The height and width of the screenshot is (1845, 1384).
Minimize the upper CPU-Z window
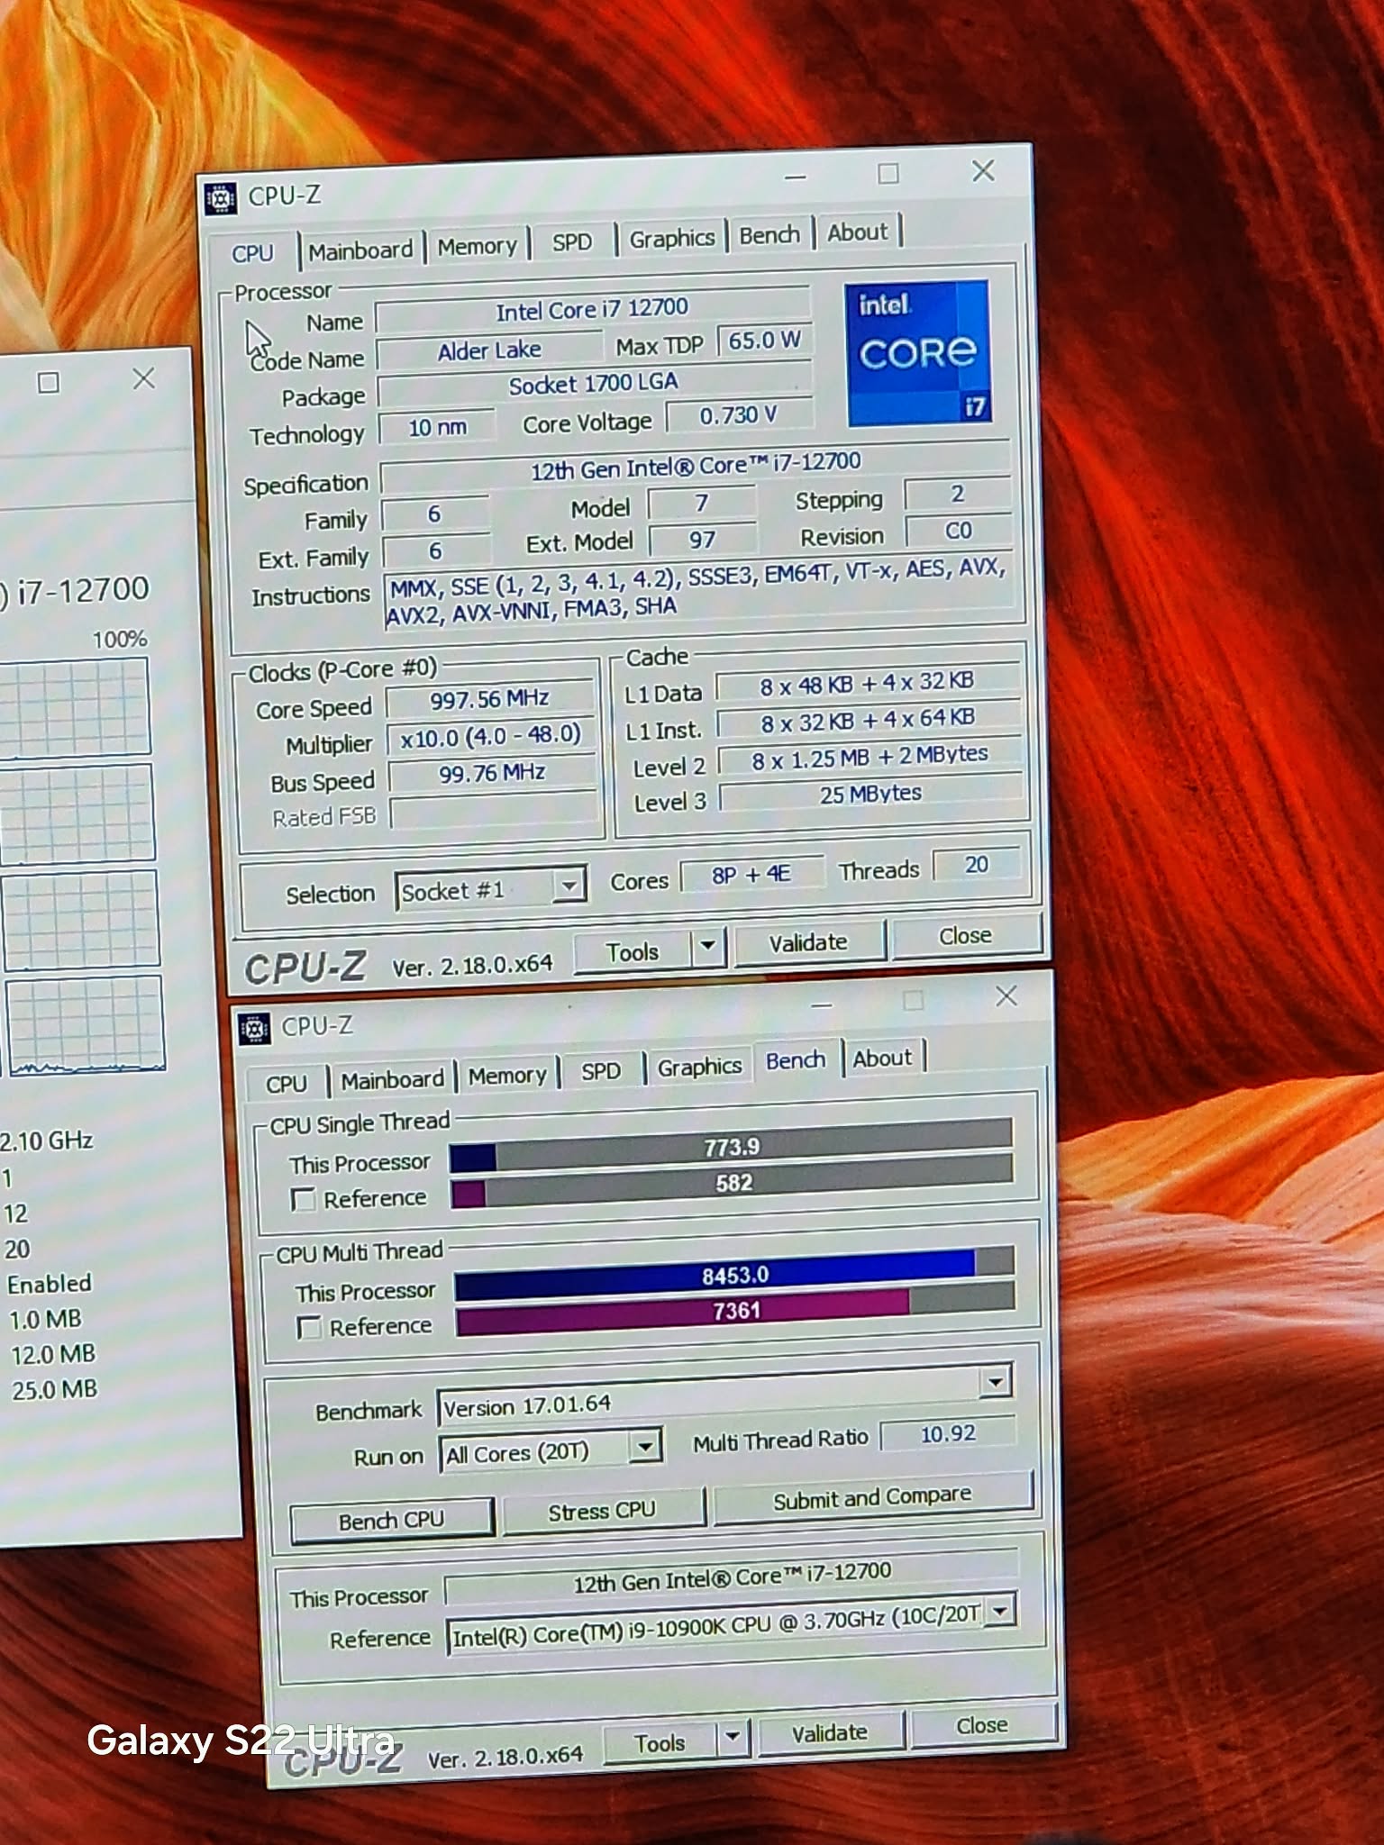coord(795,177)
